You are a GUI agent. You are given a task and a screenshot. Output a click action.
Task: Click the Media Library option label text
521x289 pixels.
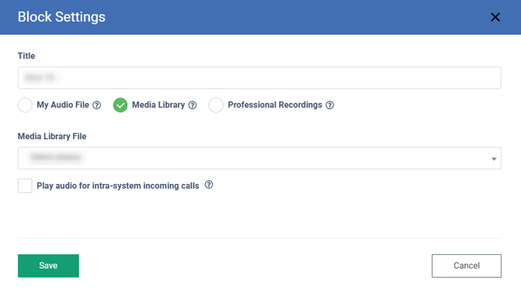pos(158,105)
